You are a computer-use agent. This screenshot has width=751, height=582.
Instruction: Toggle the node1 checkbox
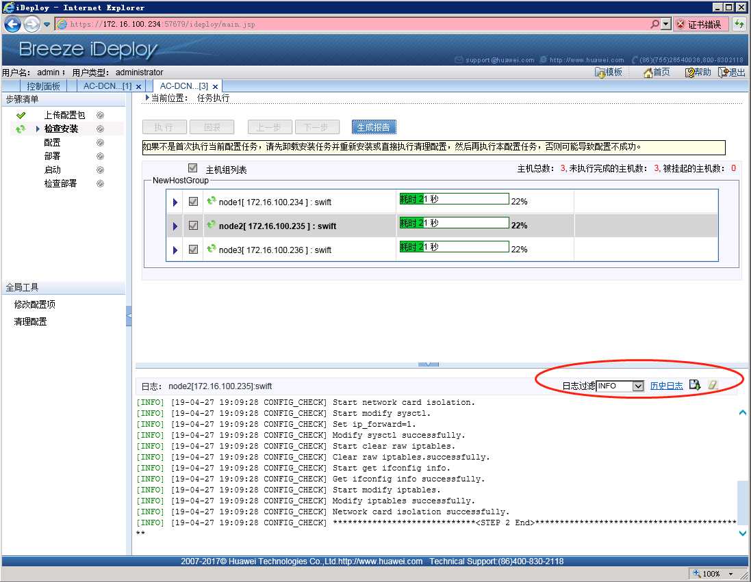click(194, 202)
